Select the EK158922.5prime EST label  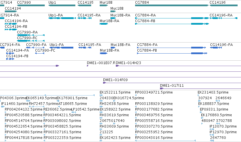click(115, 109)
